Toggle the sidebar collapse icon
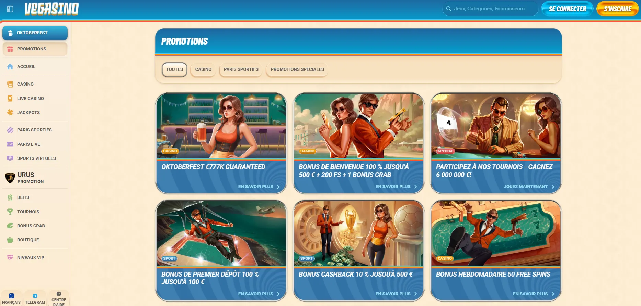 tap(10, 9)
